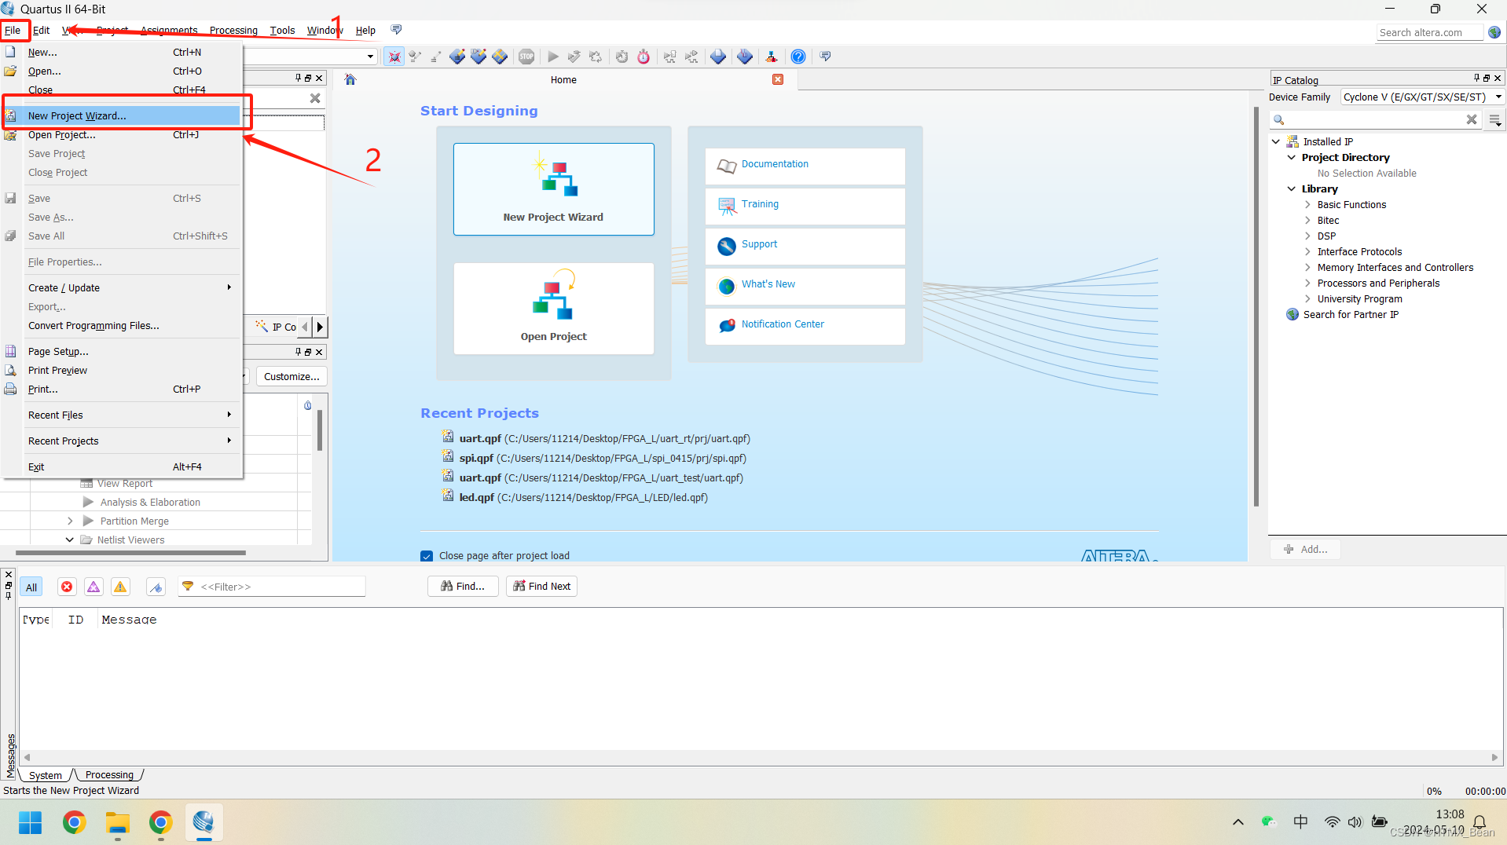Collapse the Project Directory node
This screenshot has width=1507, height=845.
1291,158
